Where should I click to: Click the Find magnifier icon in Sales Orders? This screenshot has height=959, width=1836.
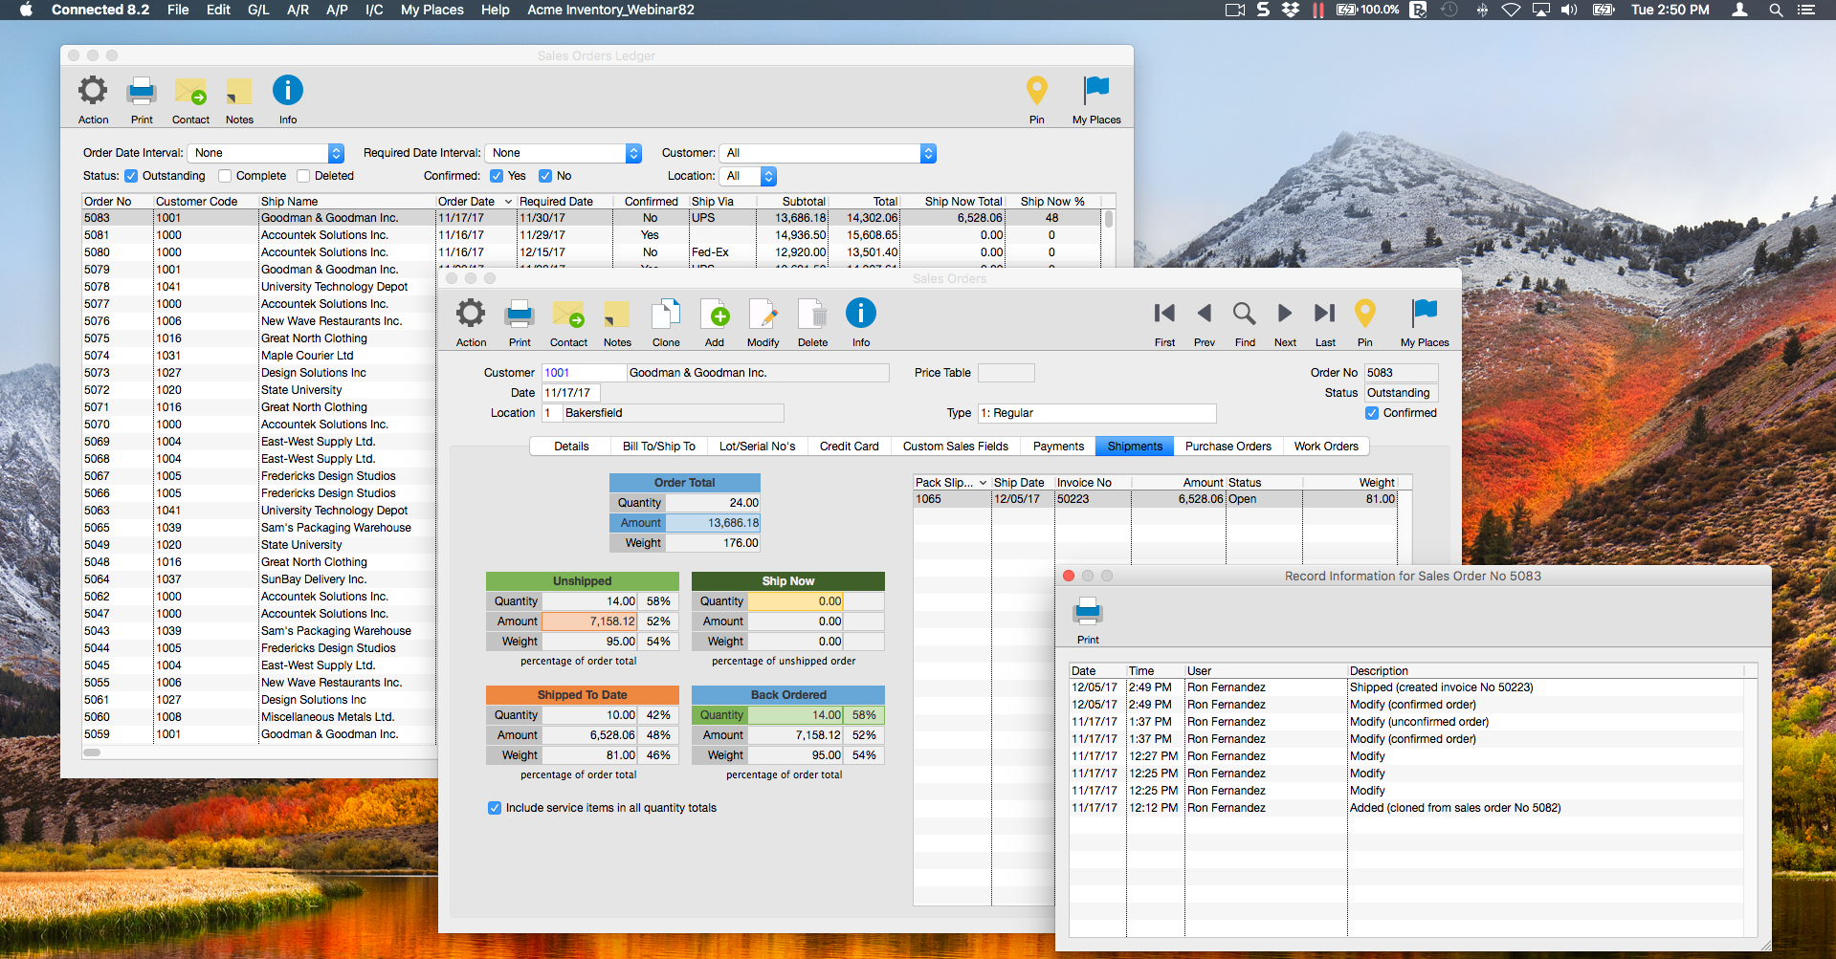click(1244, 314)
